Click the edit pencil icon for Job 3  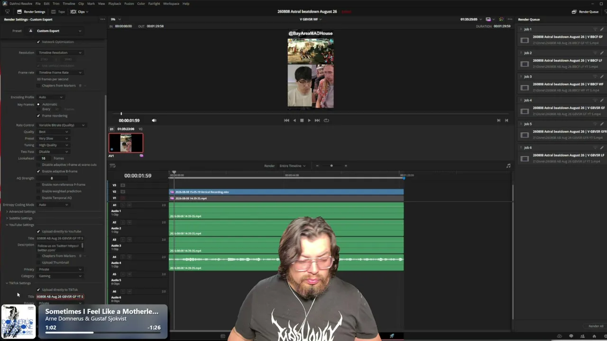point(602,77)
